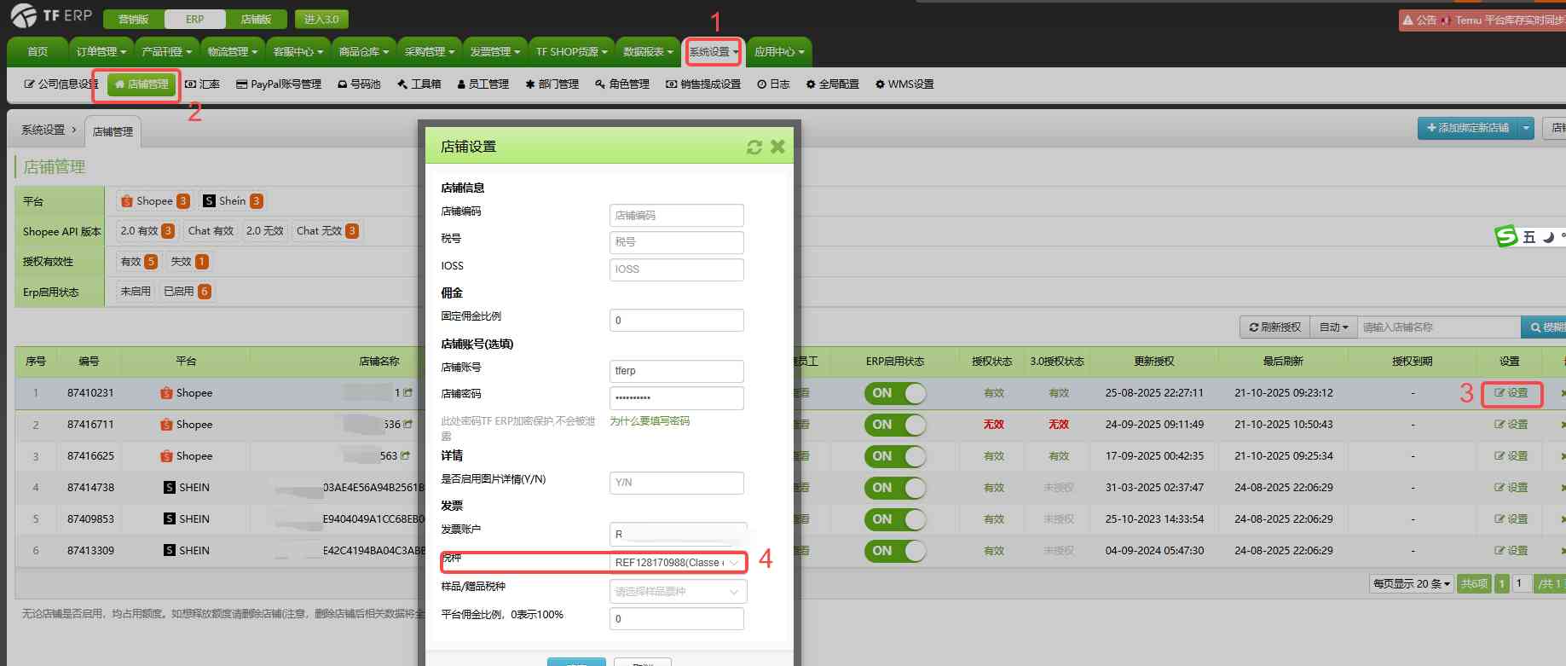1566x666 pixels.
Task: Toggle ERP status for store 87416625
Action: coord(895,456)
